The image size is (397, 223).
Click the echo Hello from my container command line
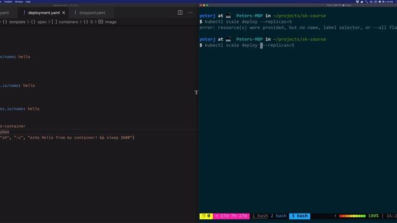(x=67, y=138)
